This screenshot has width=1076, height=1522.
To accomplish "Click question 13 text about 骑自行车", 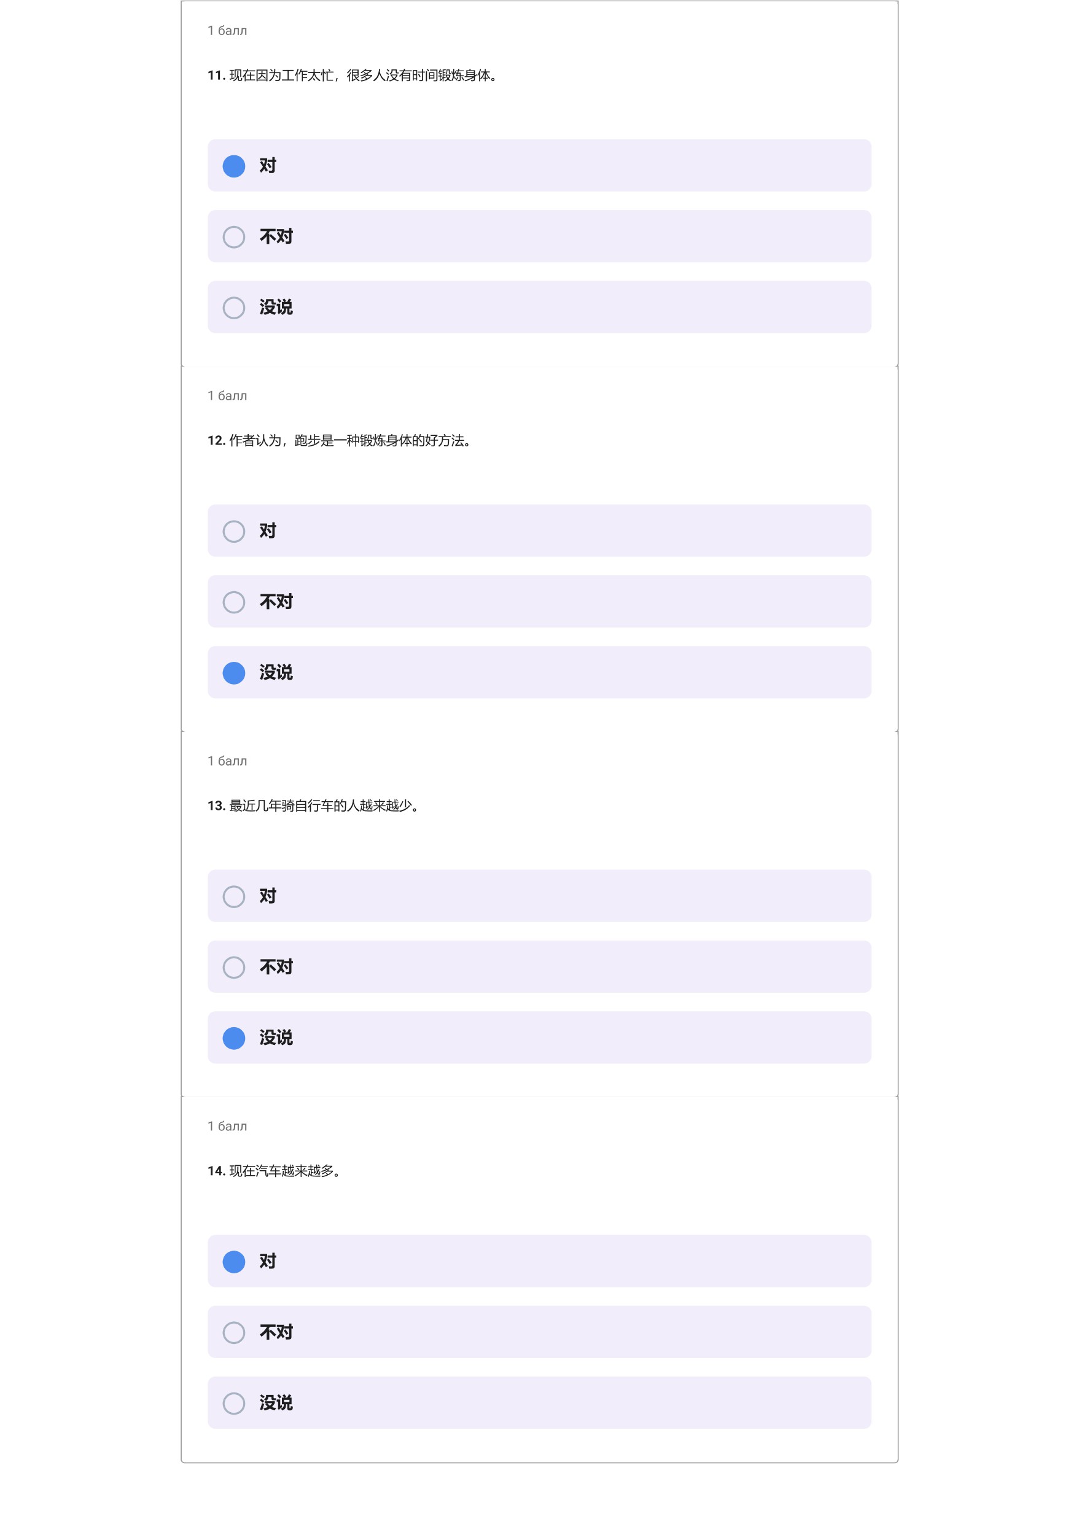I will 314,806.
